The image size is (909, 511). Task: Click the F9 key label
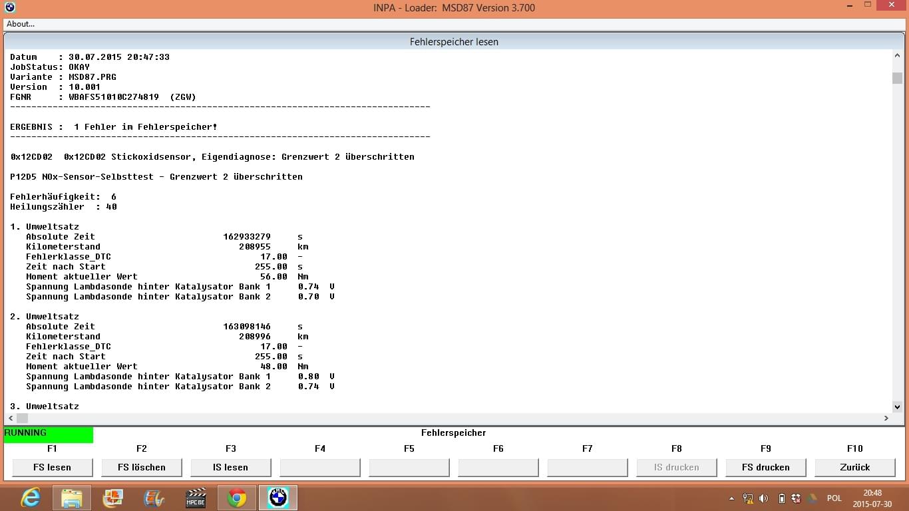click(x=765, y=448)
